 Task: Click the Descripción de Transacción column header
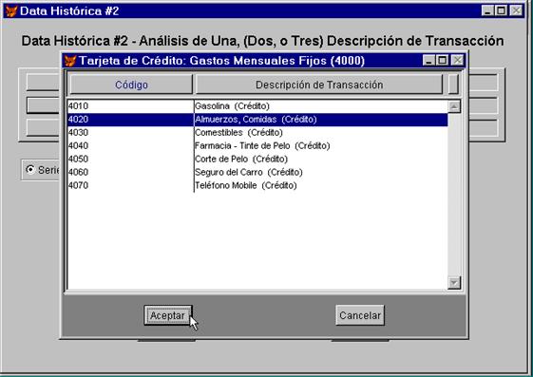tap(319, 85)
